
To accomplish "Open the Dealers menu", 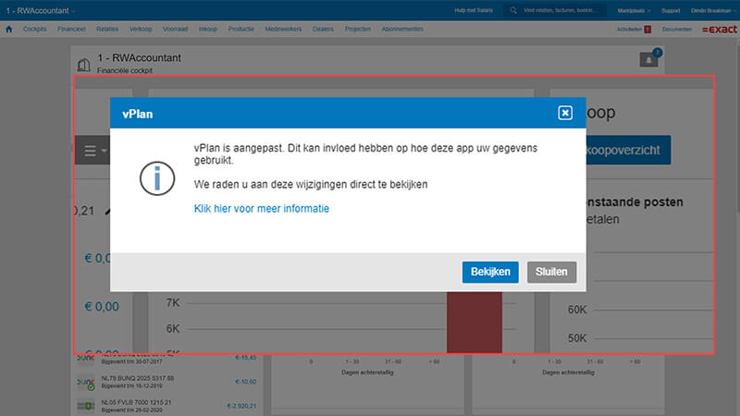I will coord(323,30).
